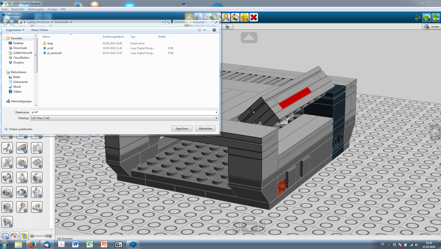Open the Organisieren dropdown
This screenshot has width=441, height=249.
pos(15,30)
